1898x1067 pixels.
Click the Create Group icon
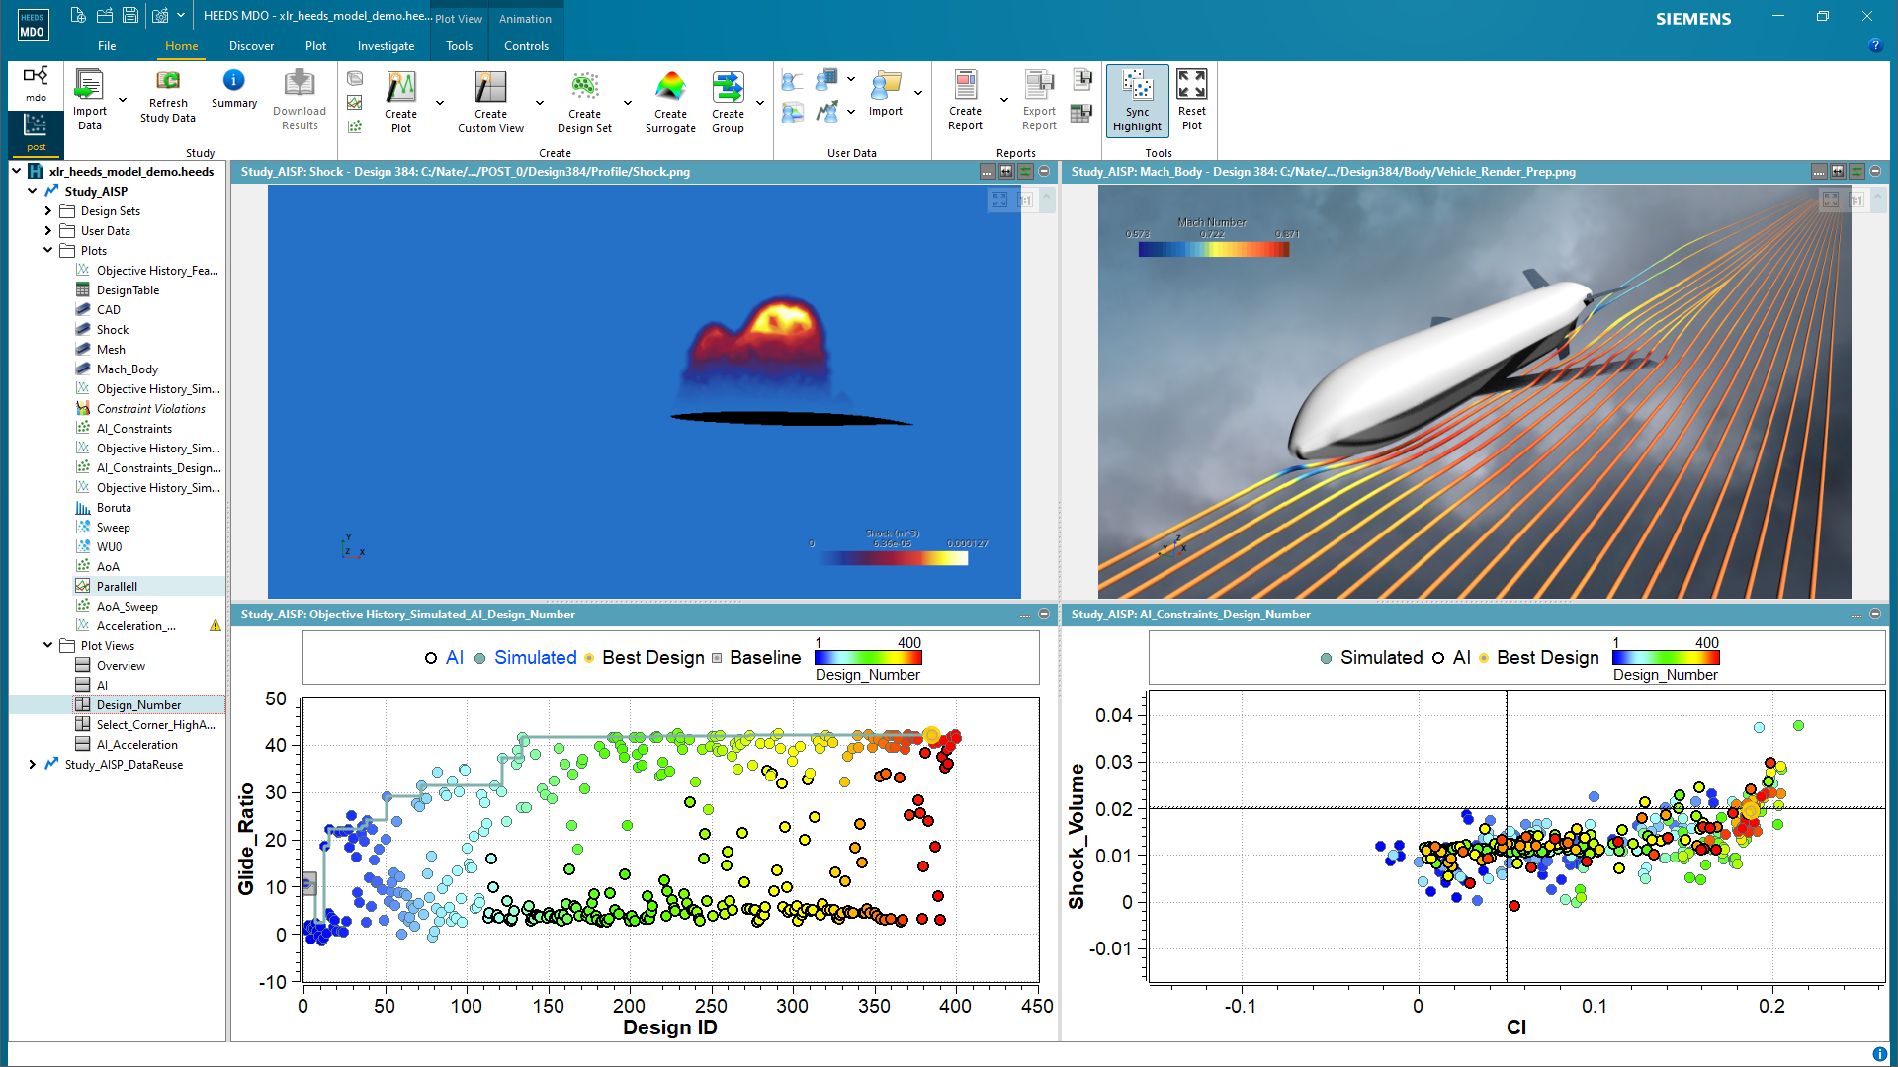728,87
